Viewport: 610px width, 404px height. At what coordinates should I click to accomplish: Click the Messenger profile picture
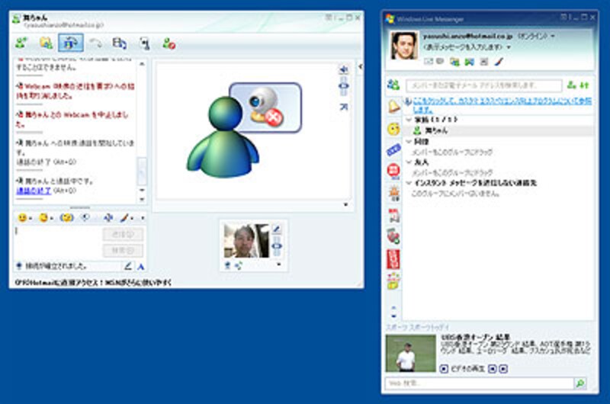[404, 46]
